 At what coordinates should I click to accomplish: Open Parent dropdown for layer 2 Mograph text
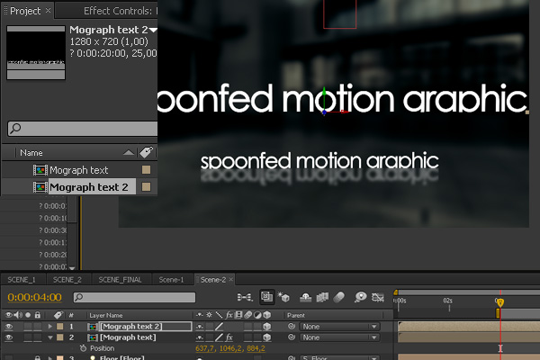[x=340, y=337]
